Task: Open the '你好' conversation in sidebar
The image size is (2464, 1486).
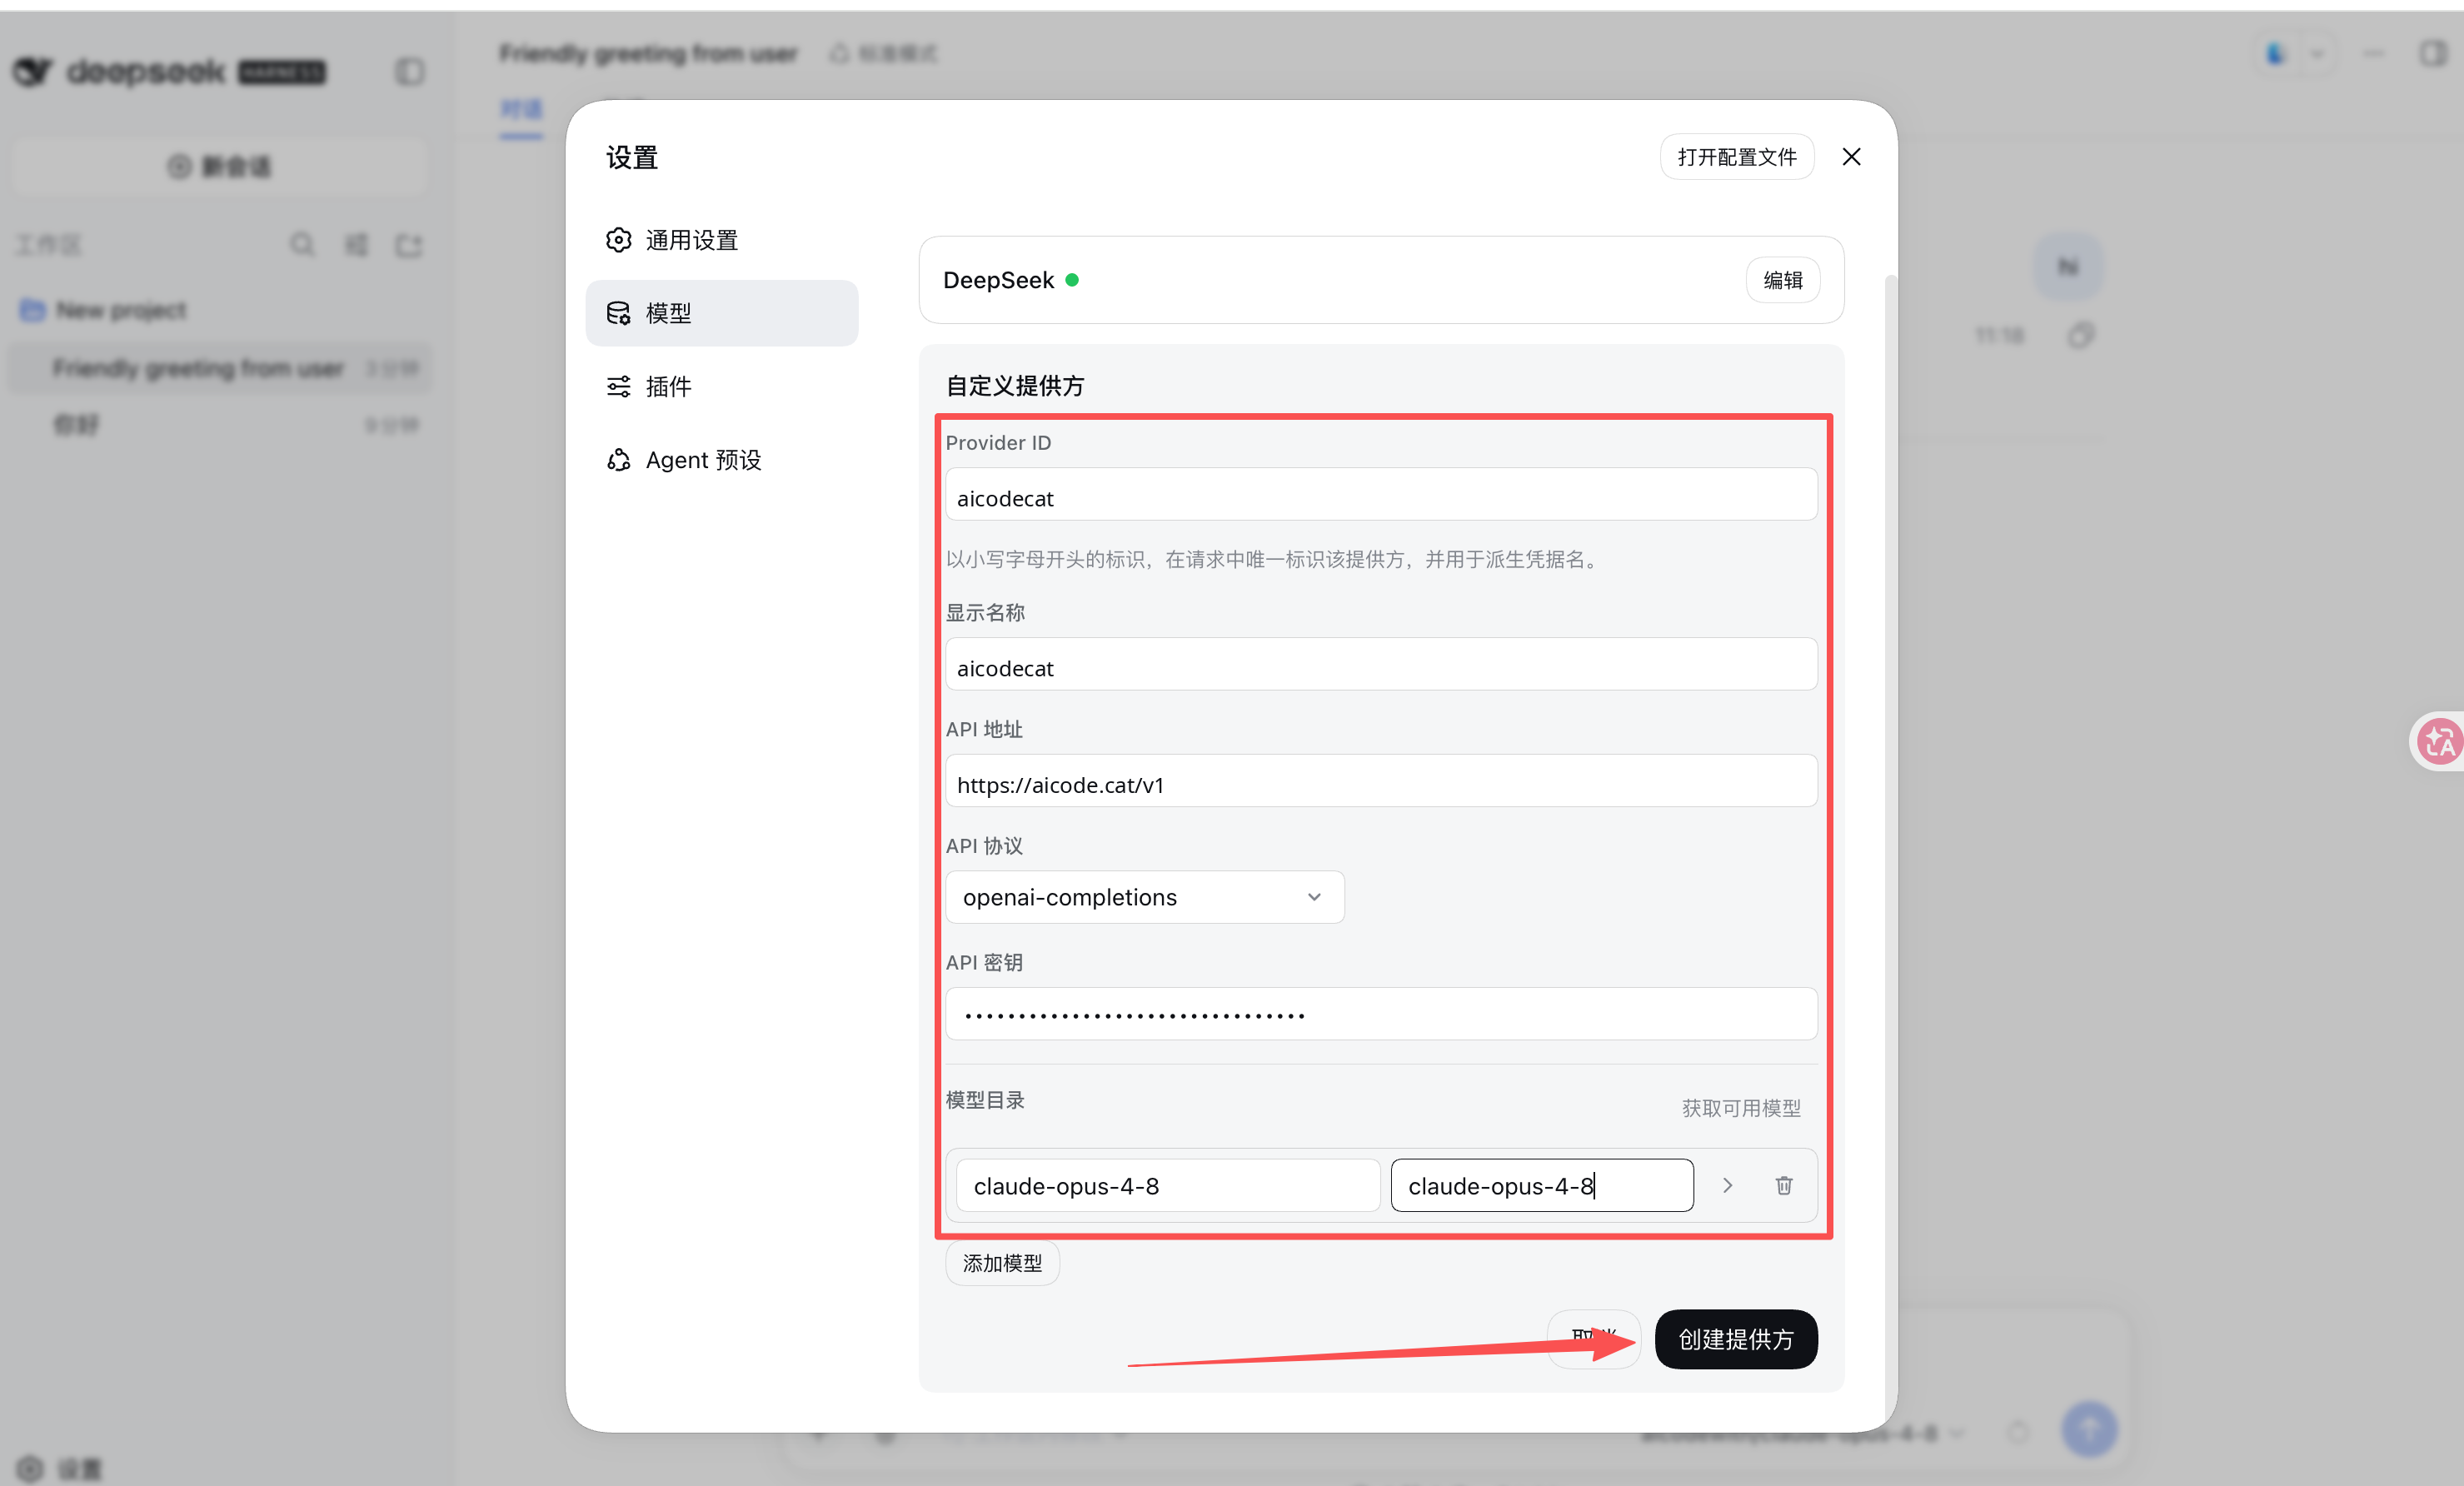Action: pyautogui.click(x=220, y=425)
